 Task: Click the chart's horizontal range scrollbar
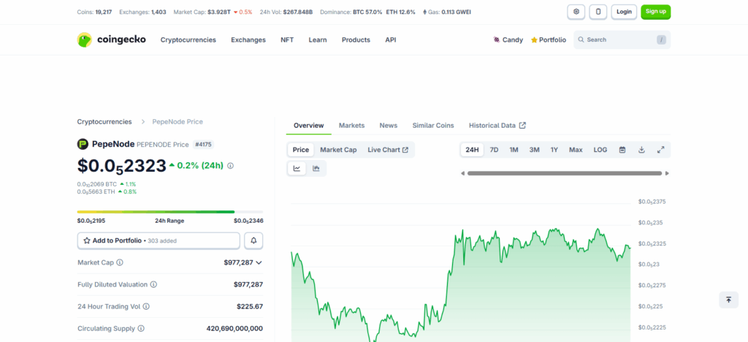click(x=564, y=173)
